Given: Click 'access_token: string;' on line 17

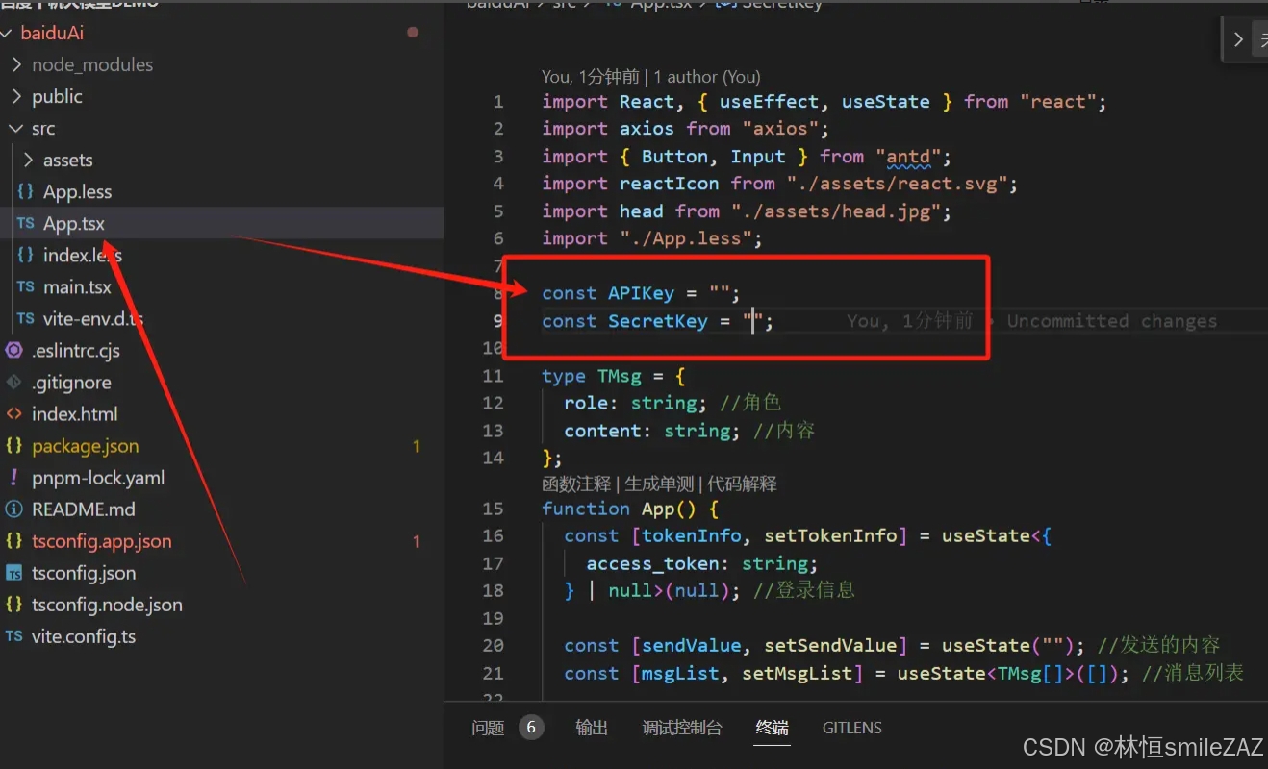Looking at the screenshot, I should (x=702, y=563).
